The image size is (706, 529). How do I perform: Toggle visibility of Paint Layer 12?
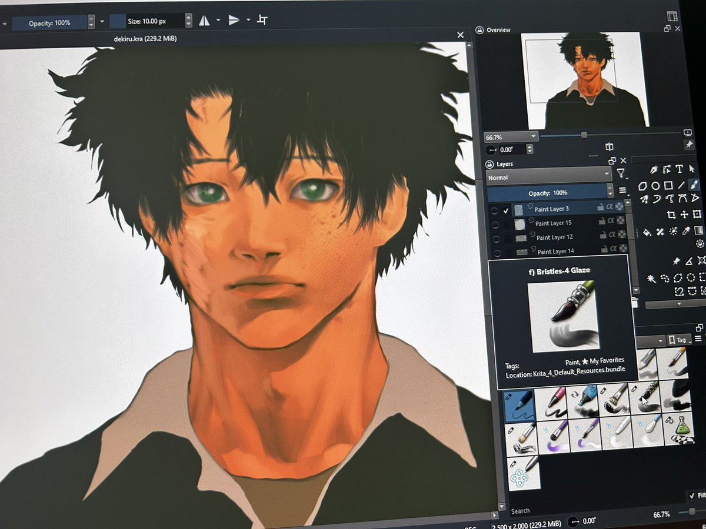coord(497,238)
